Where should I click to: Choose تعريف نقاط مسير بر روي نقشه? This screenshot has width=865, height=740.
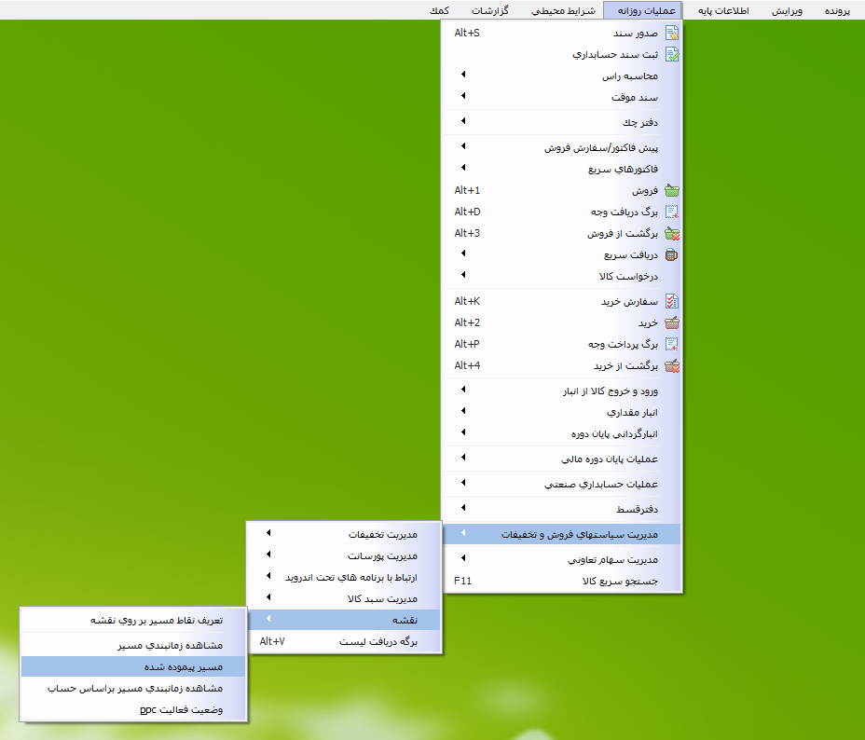point(156,620)
